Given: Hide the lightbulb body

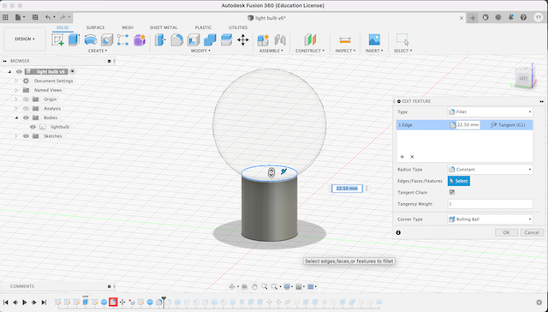Looking at the screenshot, I should pos(33,127).
